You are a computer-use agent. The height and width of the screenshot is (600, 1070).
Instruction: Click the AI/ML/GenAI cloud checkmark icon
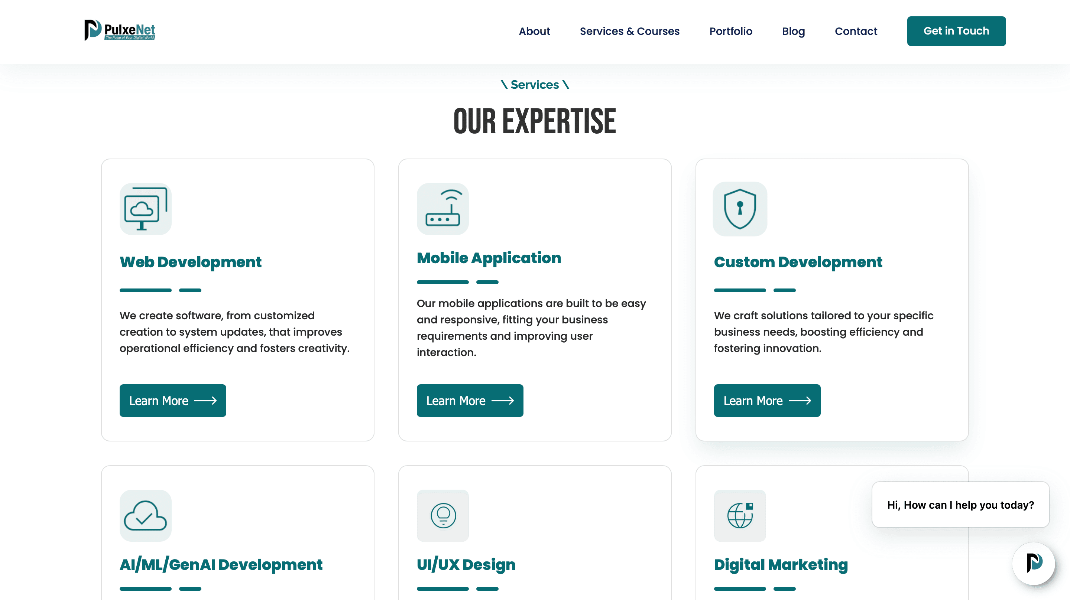coord(145,515)
